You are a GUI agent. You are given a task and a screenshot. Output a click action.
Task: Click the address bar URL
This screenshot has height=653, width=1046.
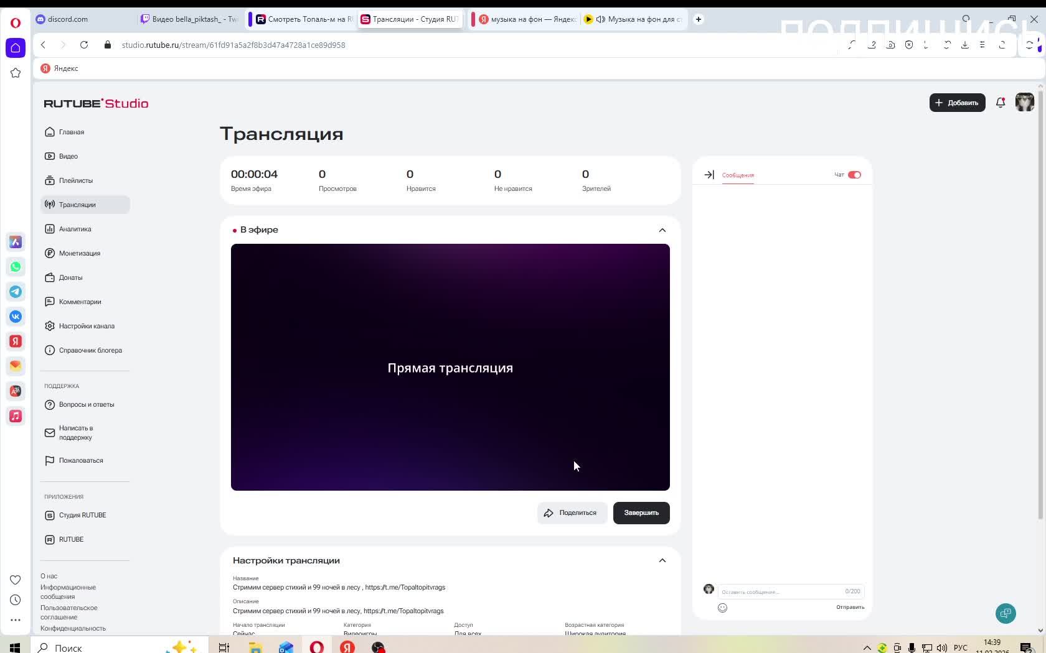[x=233, y=45]
